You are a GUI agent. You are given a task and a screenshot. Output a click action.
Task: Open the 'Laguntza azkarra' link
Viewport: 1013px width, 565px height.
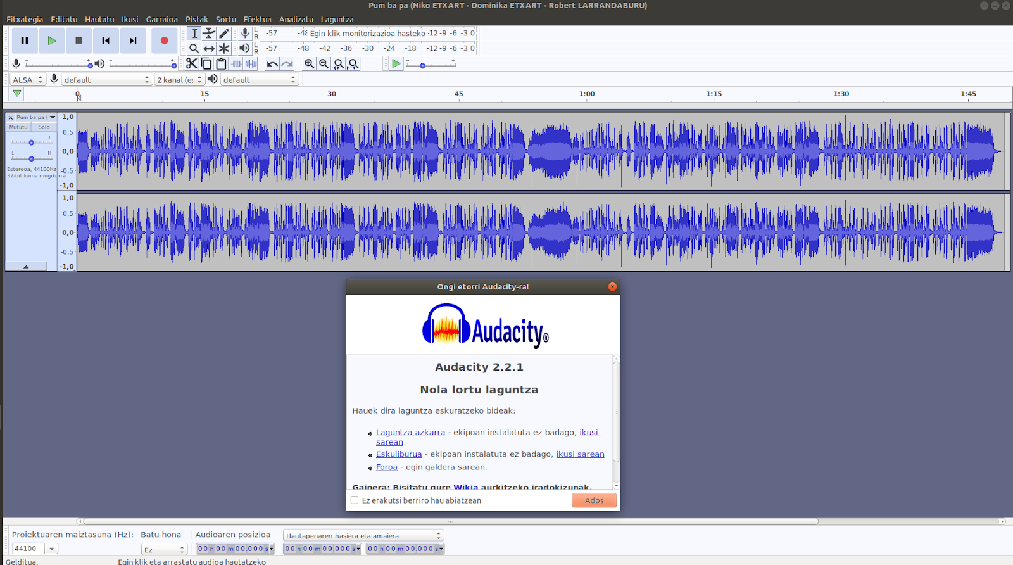[x=410, y=433]
